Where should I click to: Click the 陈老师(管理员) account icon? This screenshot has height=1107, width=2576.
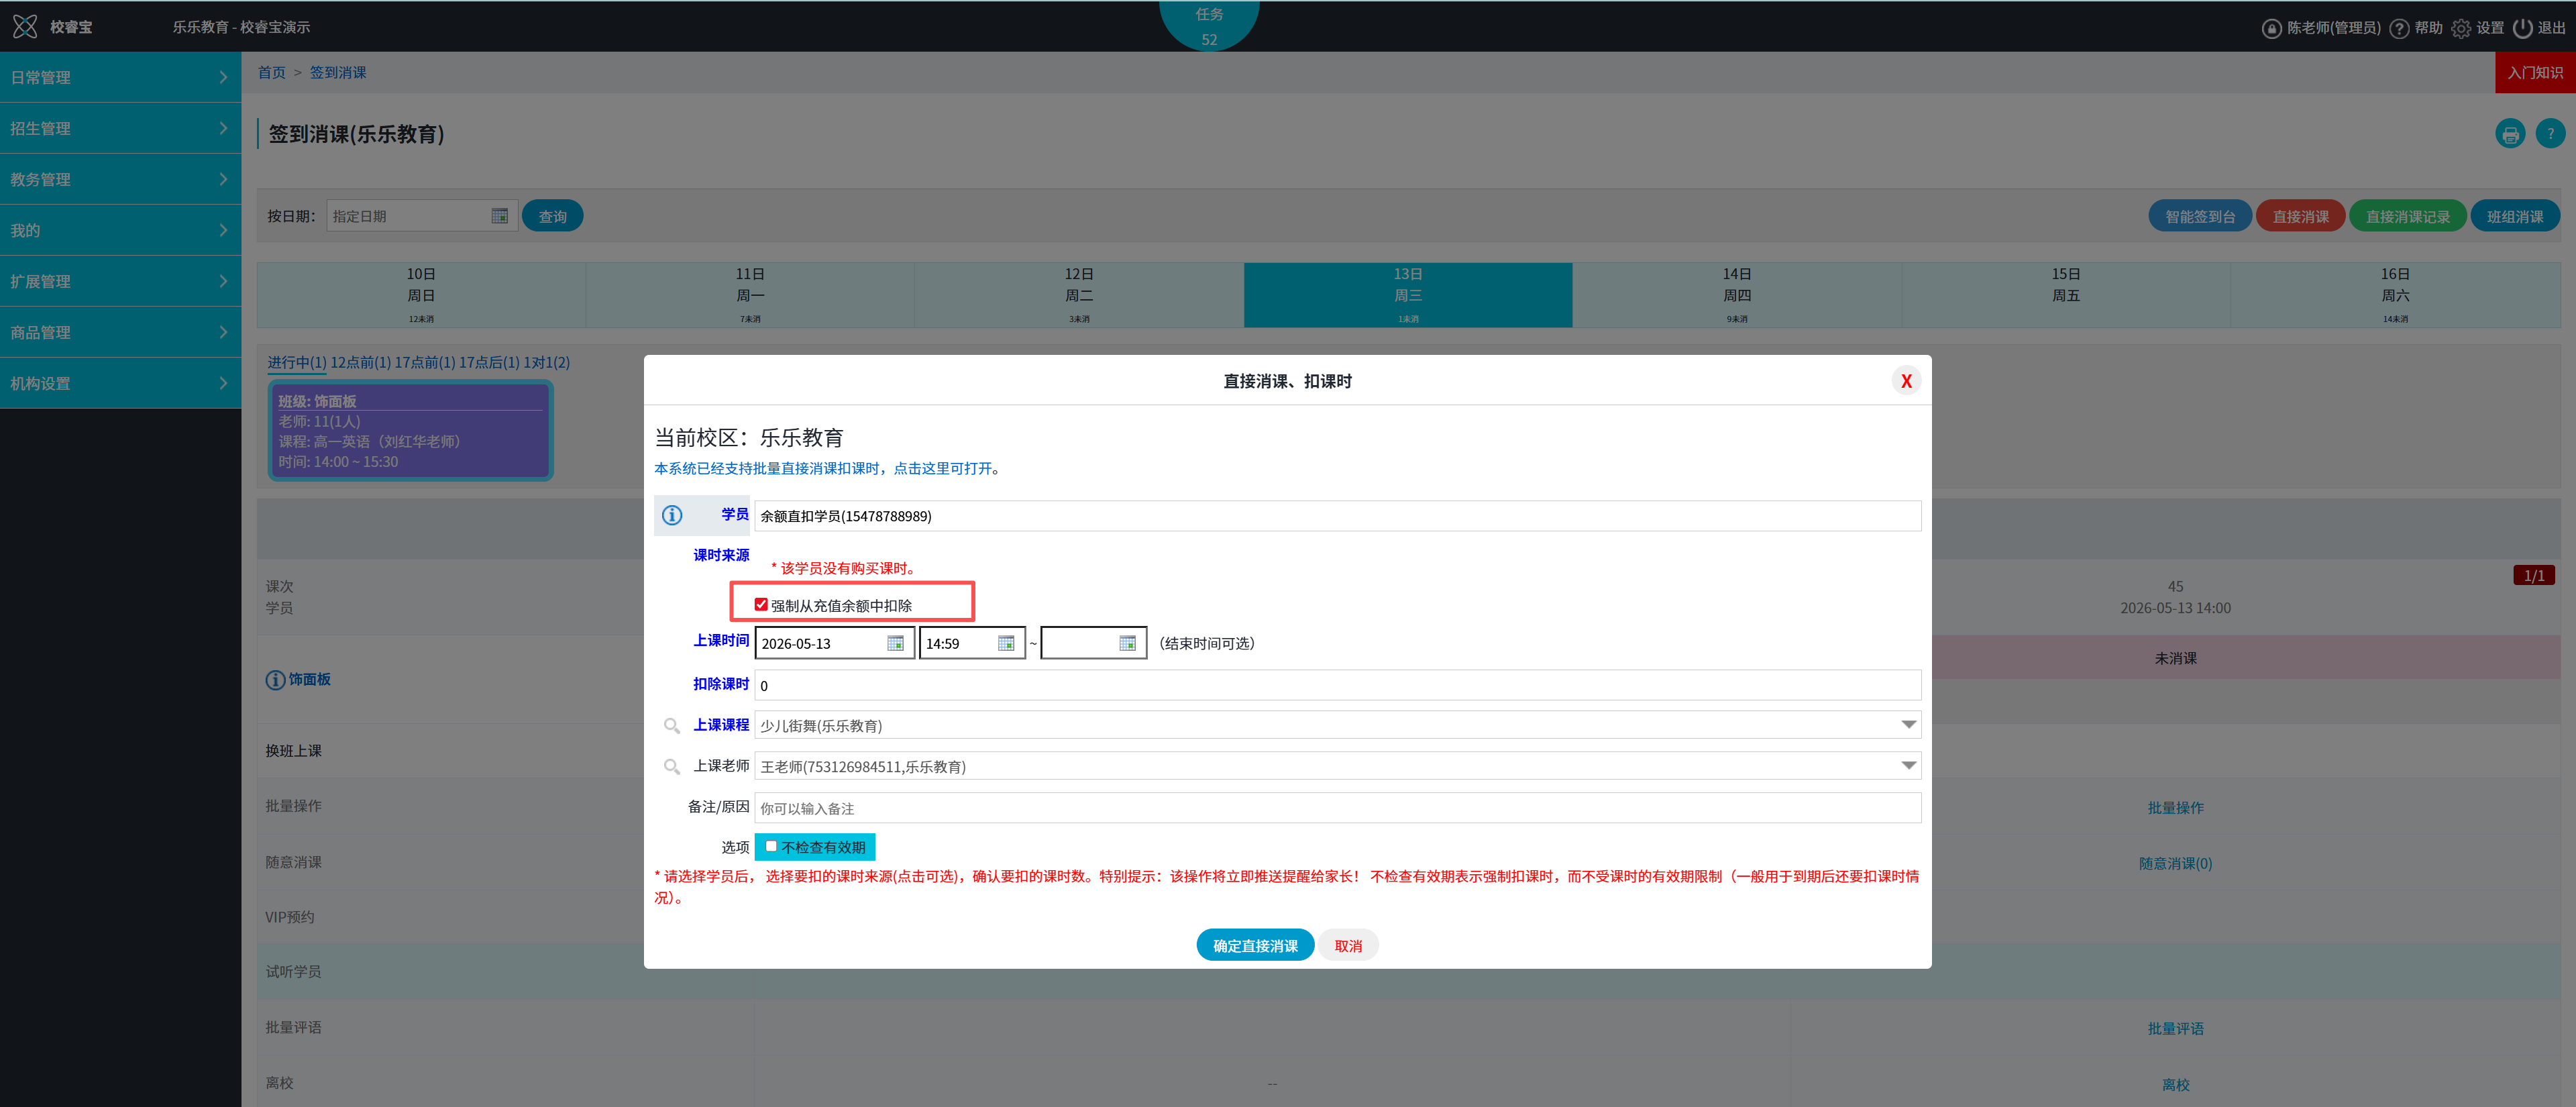pos(2271,28)
